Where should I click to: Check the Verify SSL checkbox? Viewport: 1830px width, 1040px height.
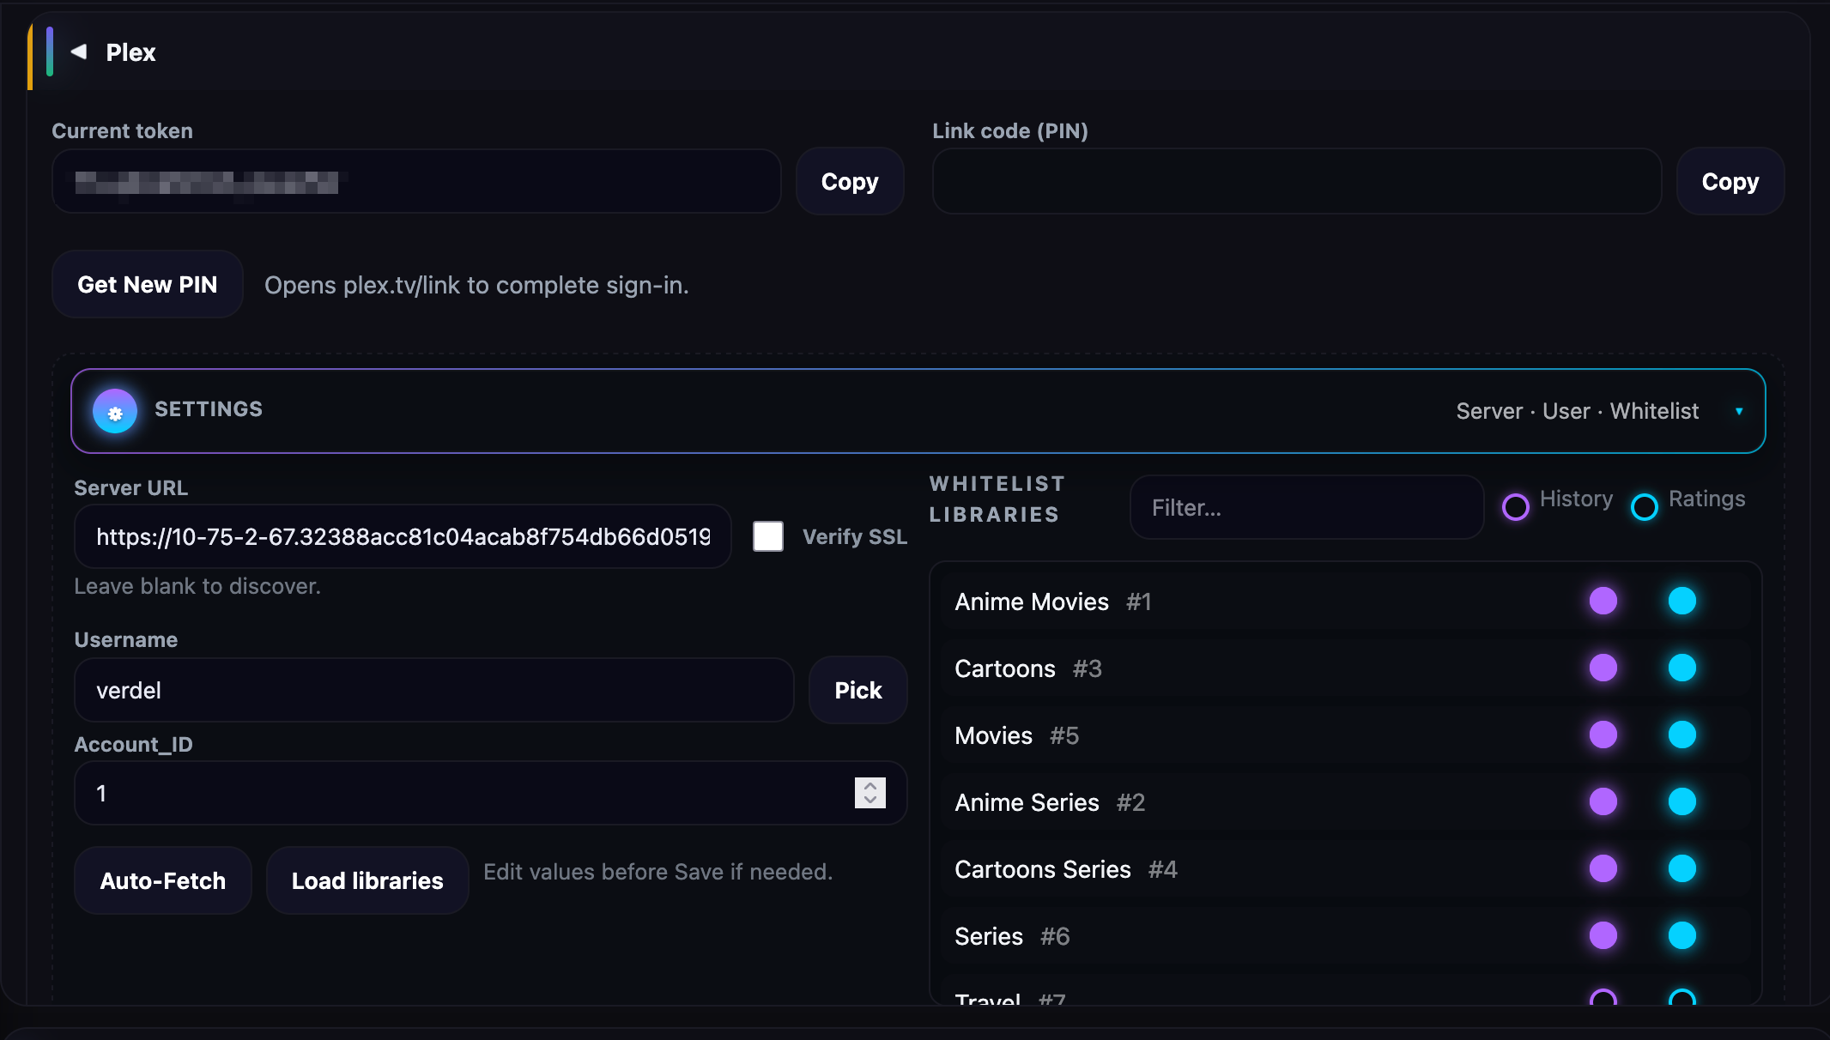point(768,536)
